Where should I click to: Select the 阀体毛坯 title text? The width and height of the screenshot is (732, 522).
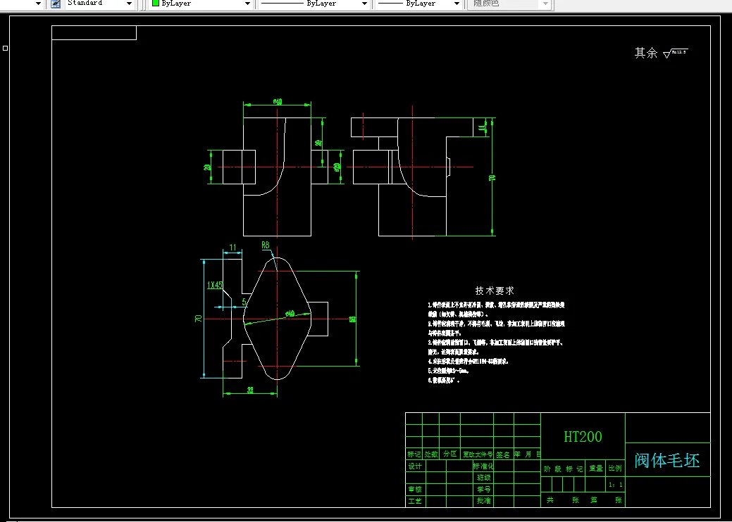(666, 461)
